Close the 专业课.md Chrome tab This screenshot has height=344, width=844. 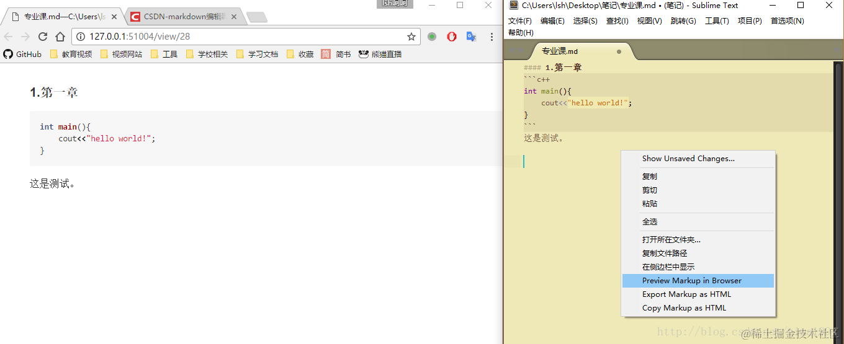point(114,17)
